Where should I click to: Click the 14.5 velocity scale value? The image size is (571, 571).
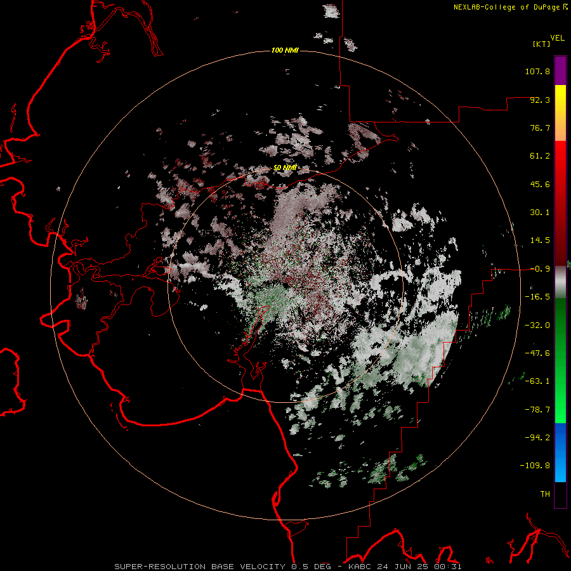click(540, 240)
